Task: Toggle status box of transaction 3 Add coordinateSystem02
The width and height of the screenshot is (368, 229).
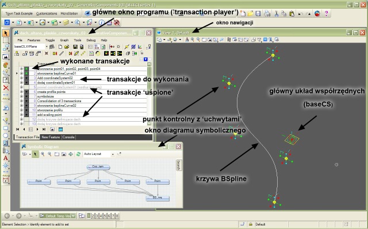Action: pos(26,78)
